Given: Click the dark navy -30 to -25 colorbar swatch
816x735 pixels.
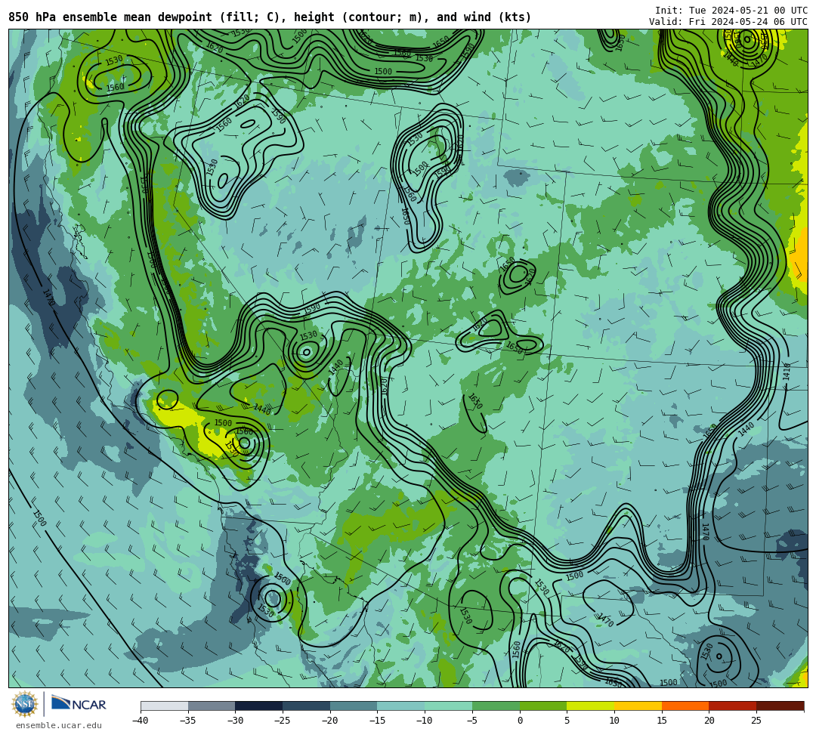Looking at the screenshot, I should point(259,706).
